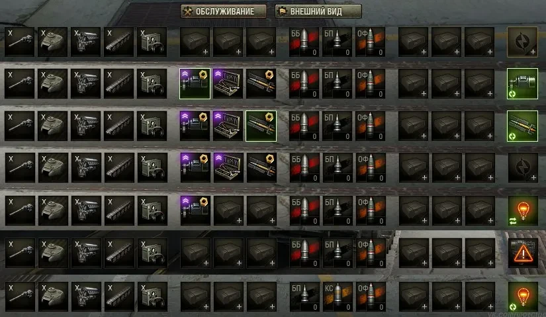Select the green-bordered gun rammer equipment slot
Image resolution: width=546 pixels, height=317 pixels.
[x=261, y=126]
